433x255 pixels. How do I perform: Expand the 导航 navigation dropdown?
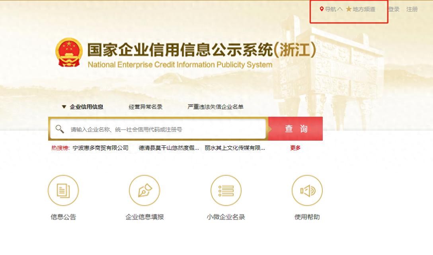click(x=331, y=9)
